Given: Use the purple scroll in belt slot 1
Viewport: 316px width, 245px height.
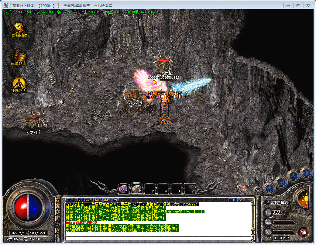Looking at the screenshot, I should pyautogui.click(x=123, y=189).
